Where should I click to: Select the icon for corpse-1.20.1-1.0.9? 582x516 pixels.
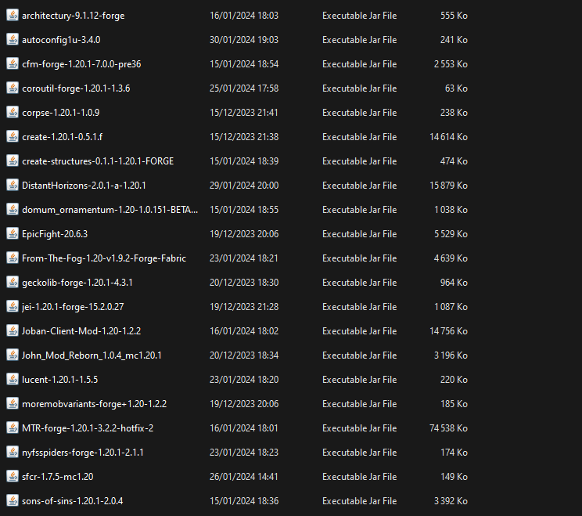pyautogui.click(x=13, y=112)
